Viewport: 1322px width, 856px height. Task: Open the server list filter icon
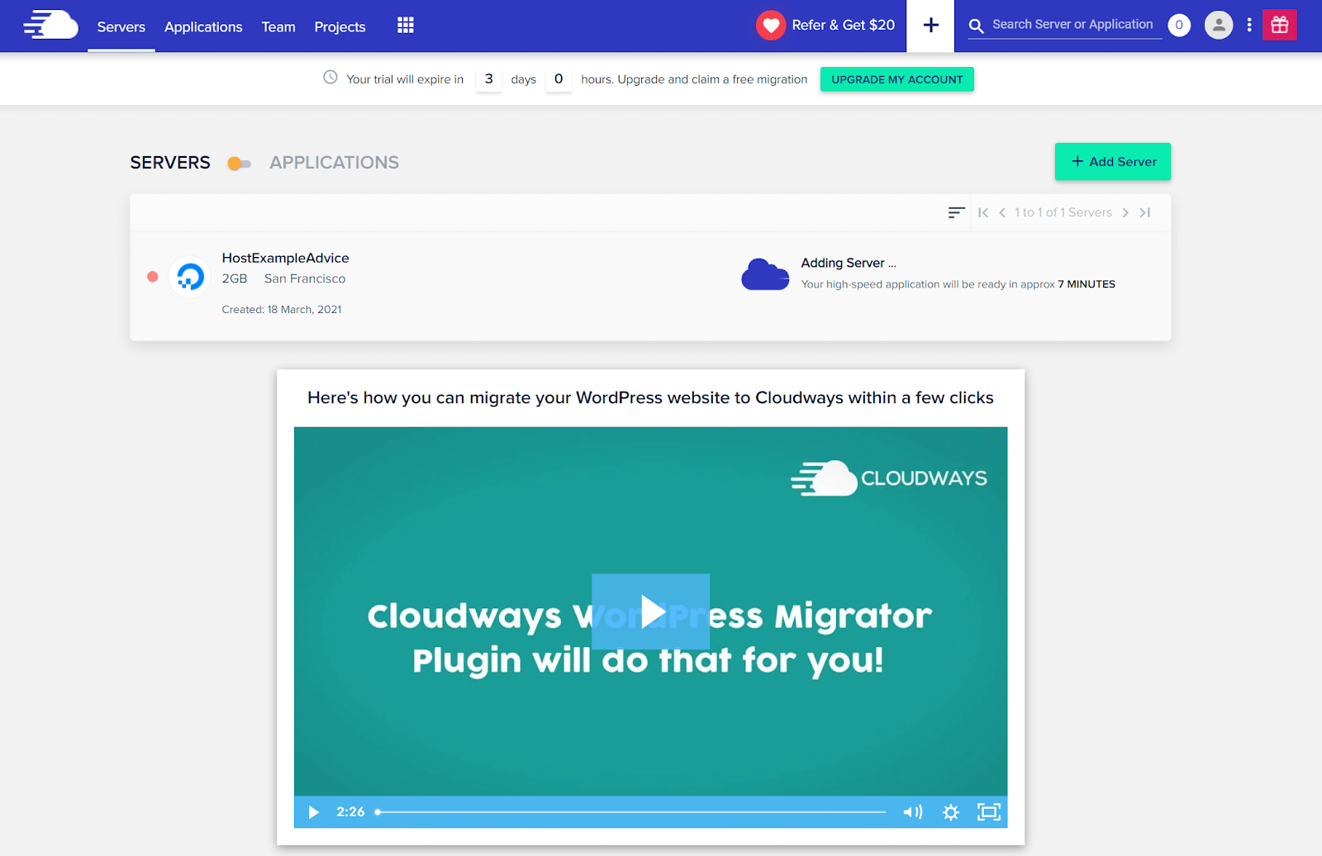click(956, 212)
